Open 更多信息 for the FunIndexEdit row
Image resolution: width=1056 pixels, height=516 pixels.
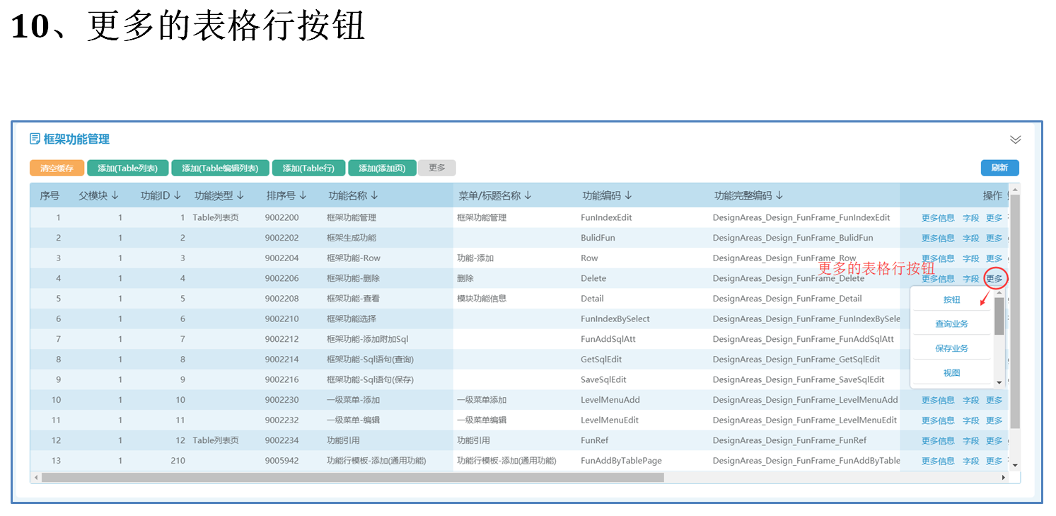(938, 218)
